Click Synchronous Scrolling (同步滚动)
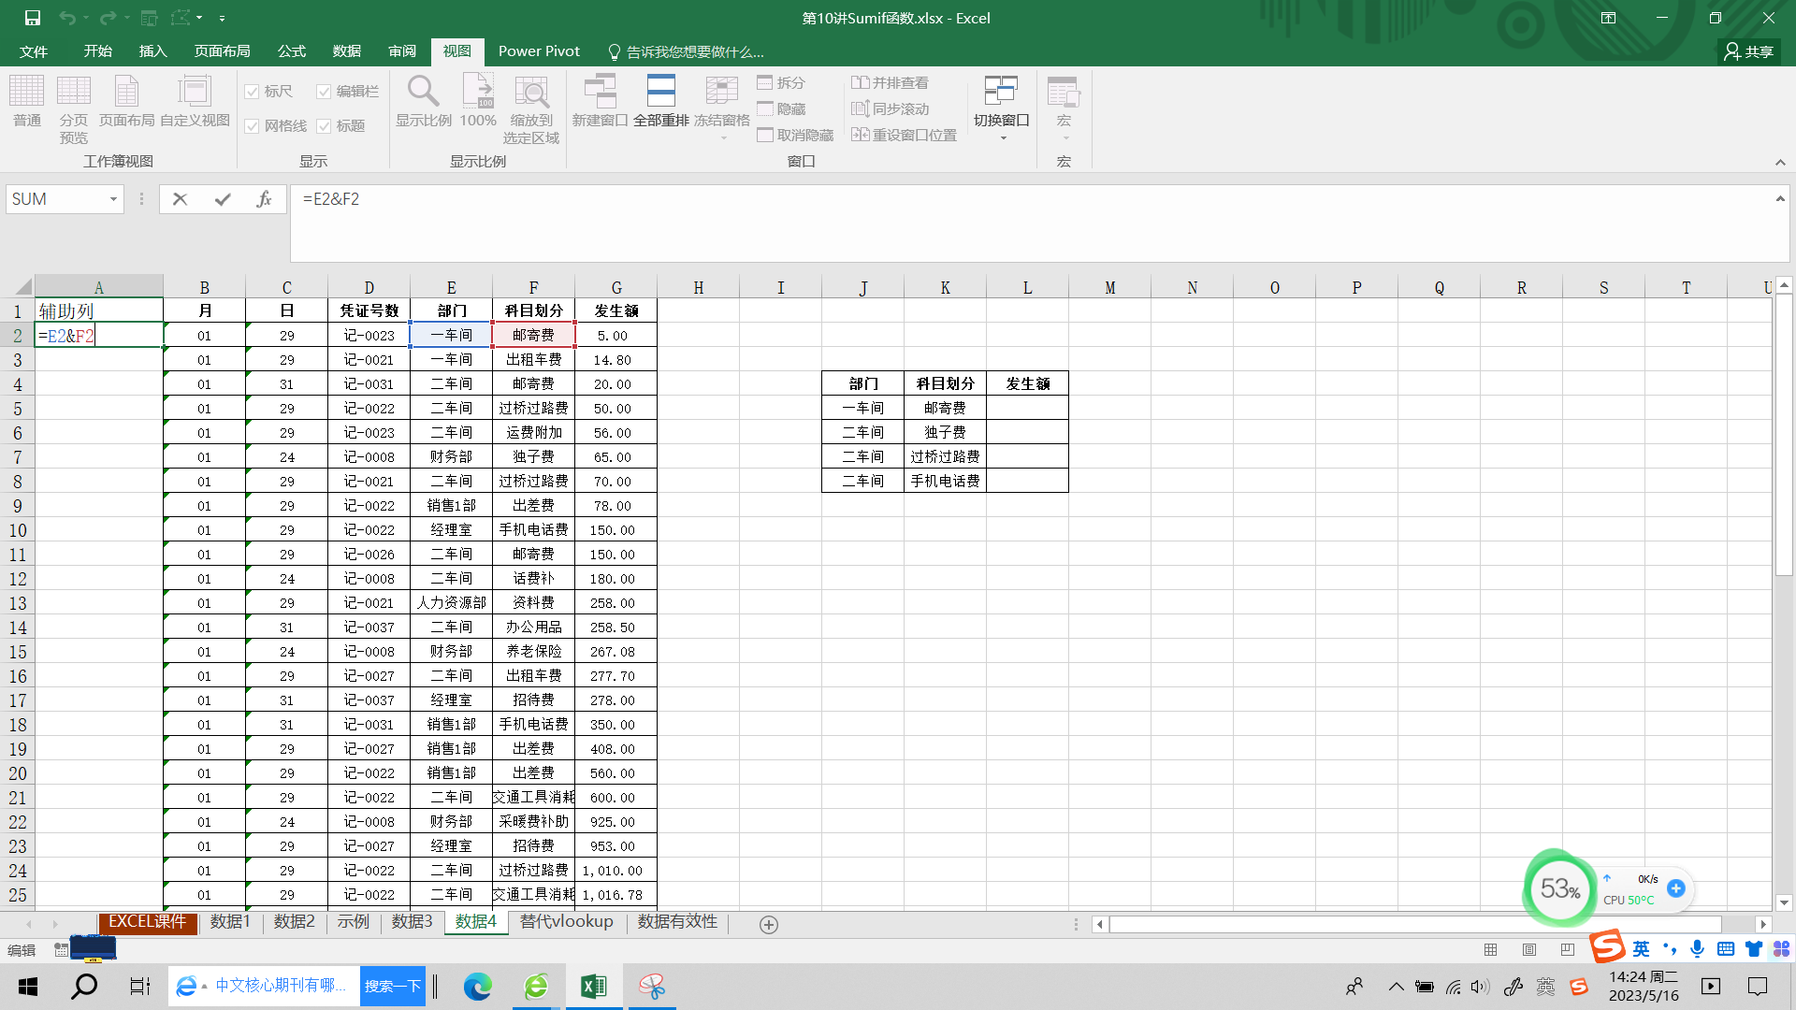 890,109
